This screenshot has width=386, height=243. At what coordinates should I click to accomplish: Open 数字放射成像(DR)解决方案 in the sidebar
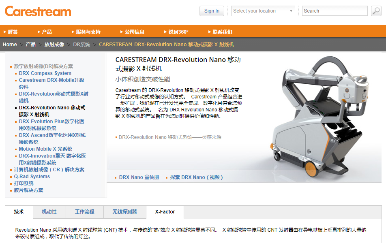43,66
